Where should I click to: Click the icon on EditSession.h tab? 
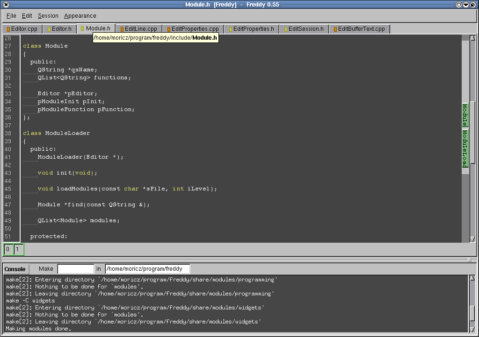point(285,29)
